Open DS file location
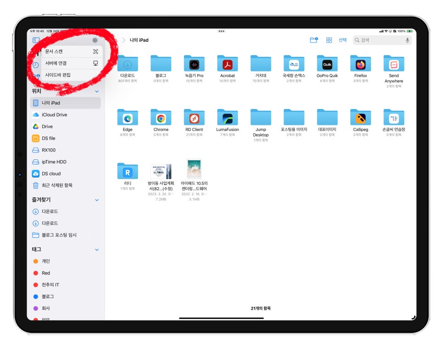 coord(65,138)
